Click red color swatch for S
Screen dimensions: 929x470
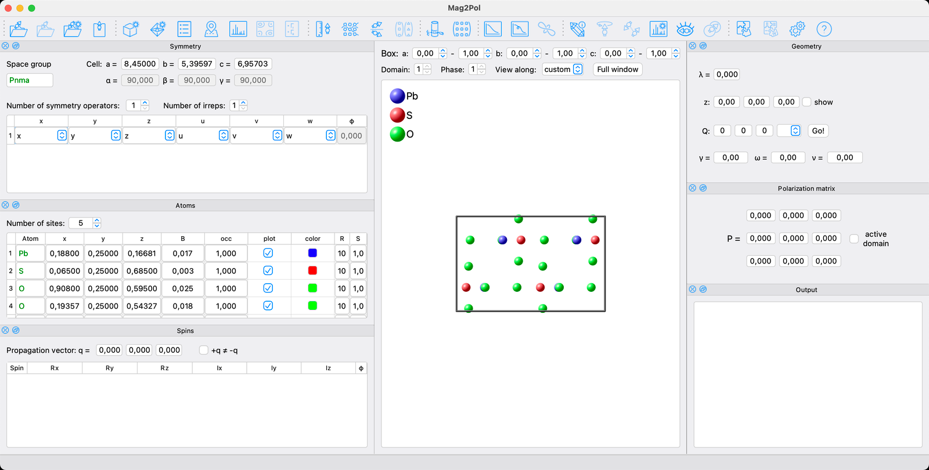coord(312,270)
